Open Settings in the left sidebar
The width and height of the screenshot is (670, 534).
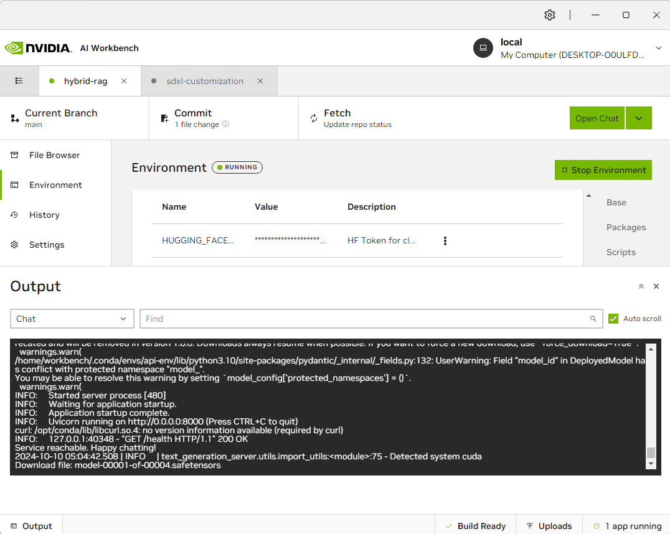click(x=47, y=245)
